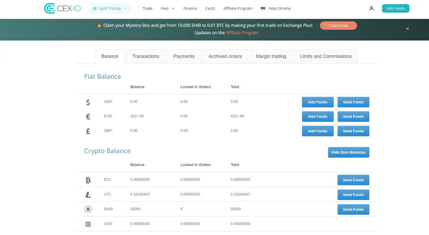Screen dimensions: 429x235
Task: Click the Shiba Inu SHIB icon
Action: coord(88,209)
